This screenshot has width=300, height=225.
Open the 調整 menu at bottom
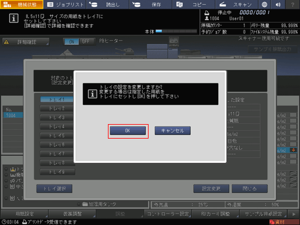coord(120,214)
